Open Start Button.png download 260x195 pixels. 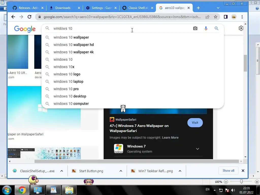pyautogui.click(x=91, y=171)
